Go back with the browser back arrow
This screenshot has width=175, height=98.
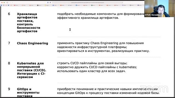10,2
